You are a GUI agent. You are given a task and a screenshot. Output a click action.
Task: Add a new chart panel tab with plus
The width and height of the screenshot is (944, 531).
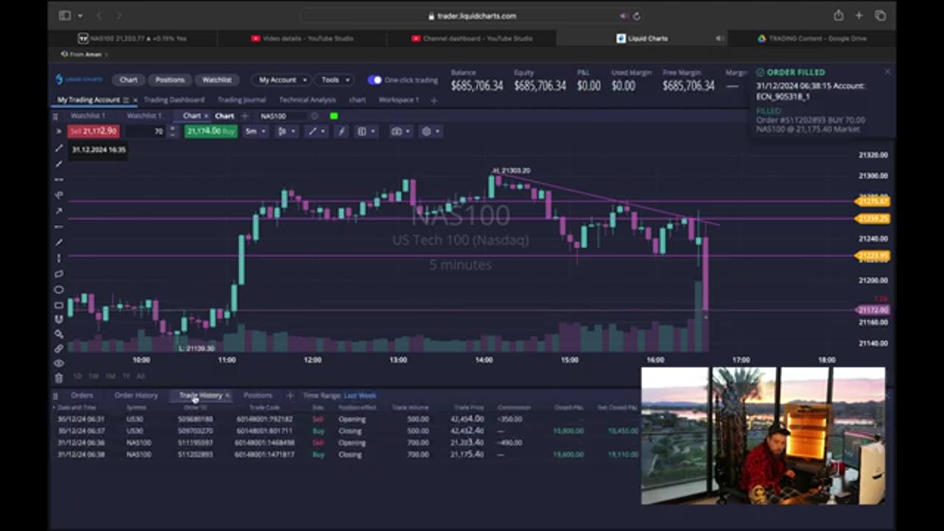245,116
